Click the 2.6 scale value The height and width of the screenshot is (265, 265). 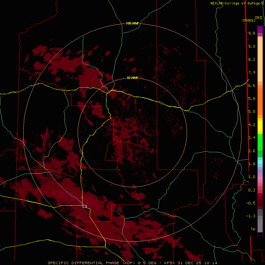coord(252,151)
